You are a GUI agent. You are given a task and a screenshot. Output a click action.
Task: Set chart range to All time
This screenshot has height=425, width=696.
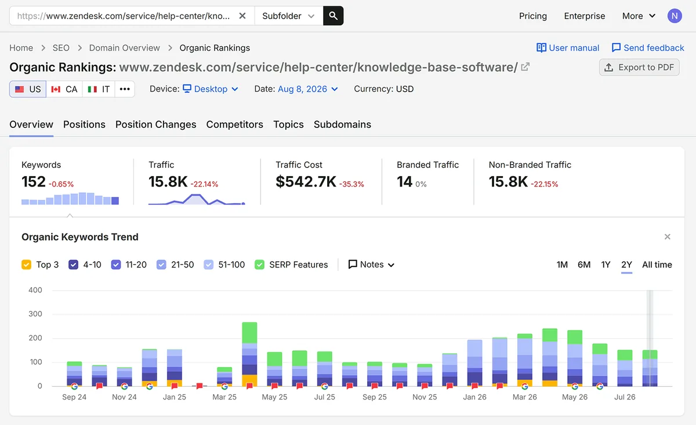tap(657, 265)
